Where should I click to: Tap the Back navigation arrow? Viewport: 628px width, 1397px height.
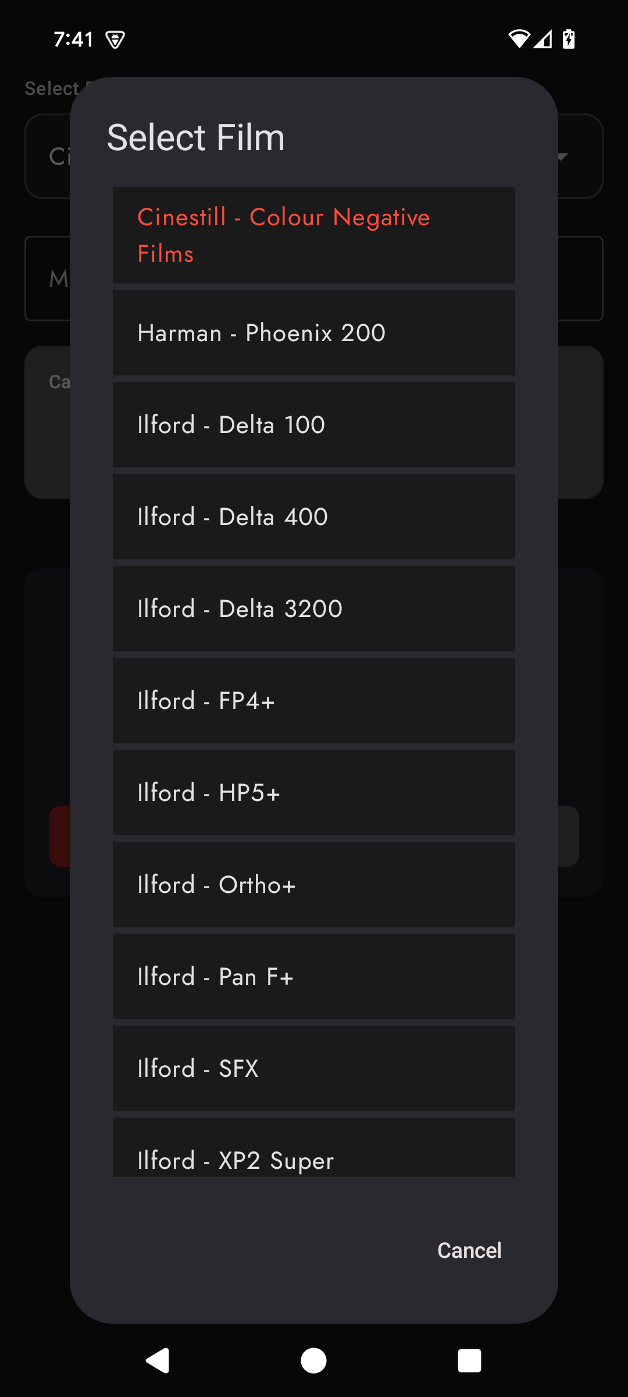157,1360
